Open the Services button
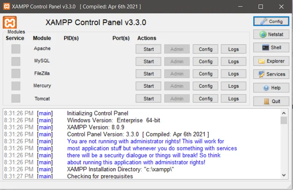Viewport: 293px width, 190px height. (x=271, y=74)
